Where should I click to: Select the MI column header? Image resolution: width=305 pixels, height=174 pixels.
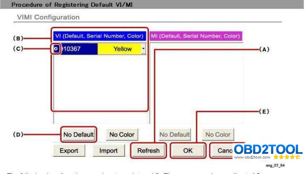click(x=196, y=36)
